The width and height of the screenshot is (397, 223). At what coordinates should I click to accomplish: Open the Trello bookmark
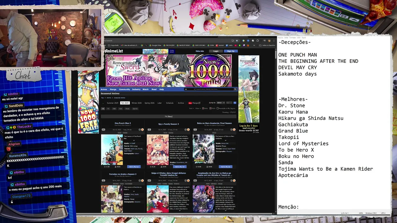[x=229, y=46]
